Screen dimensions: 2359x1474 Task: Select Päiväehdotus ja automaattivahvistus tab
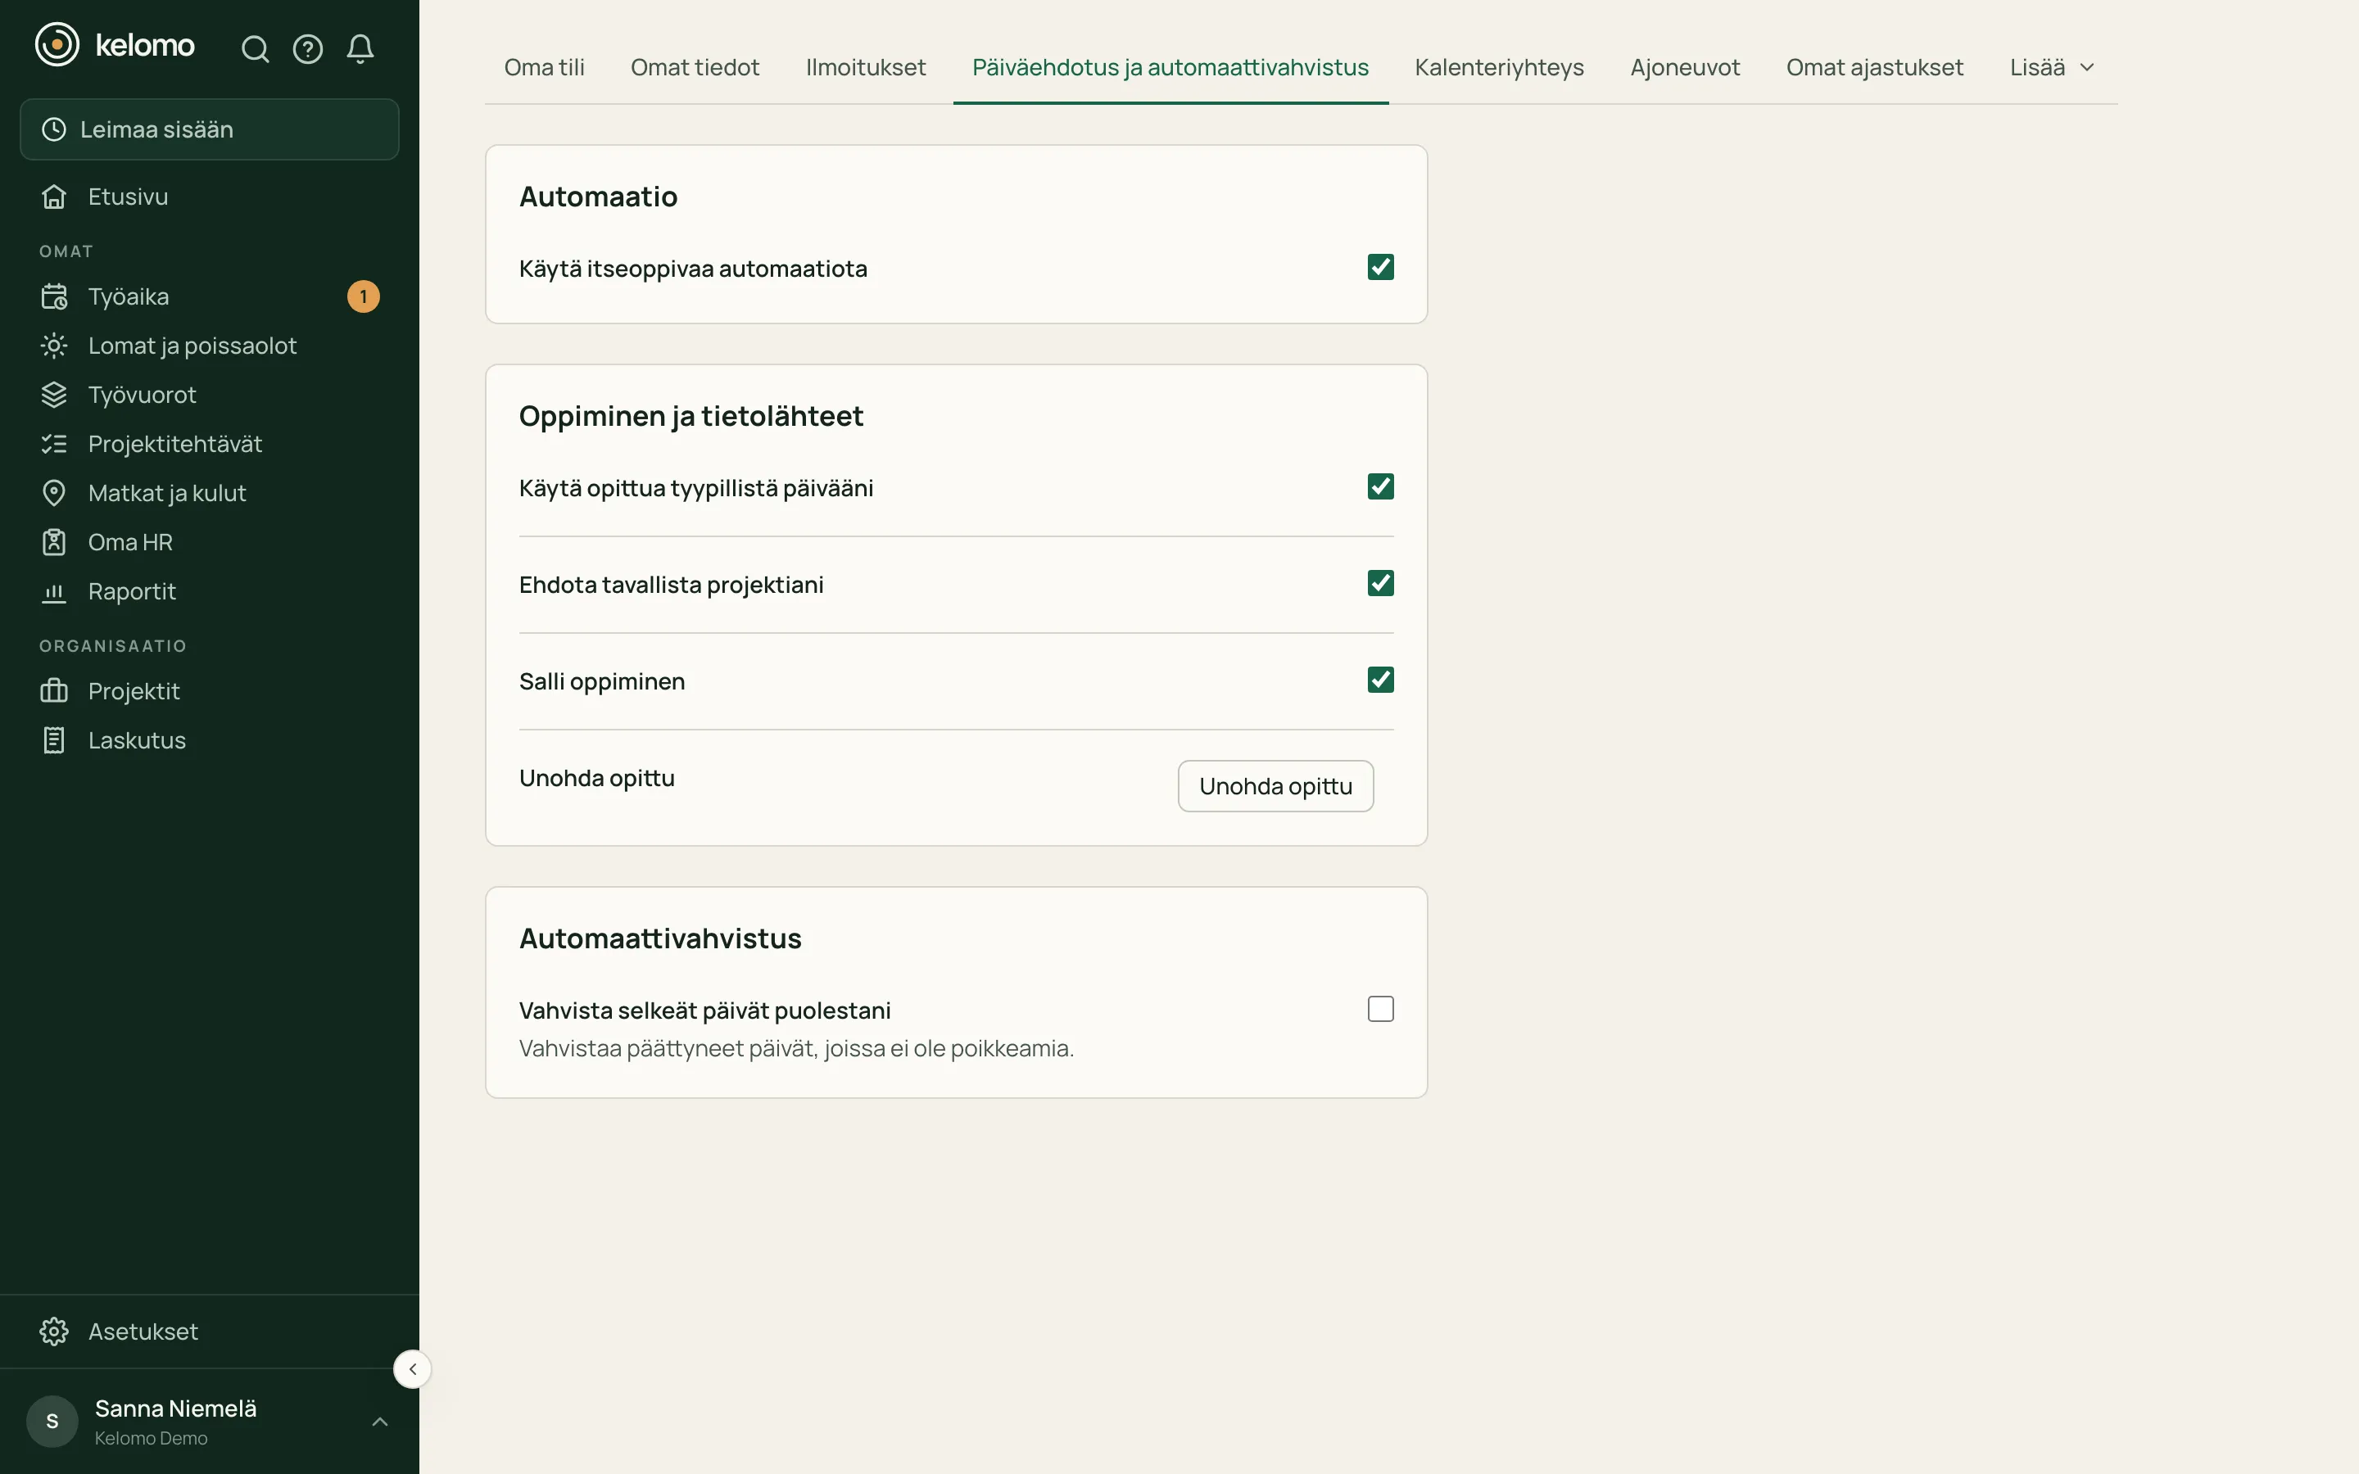click(1170, 67)
